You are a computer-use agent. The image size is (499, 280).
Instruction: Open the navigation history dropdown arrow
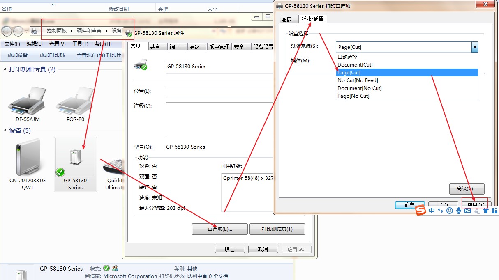pos(26,31)
